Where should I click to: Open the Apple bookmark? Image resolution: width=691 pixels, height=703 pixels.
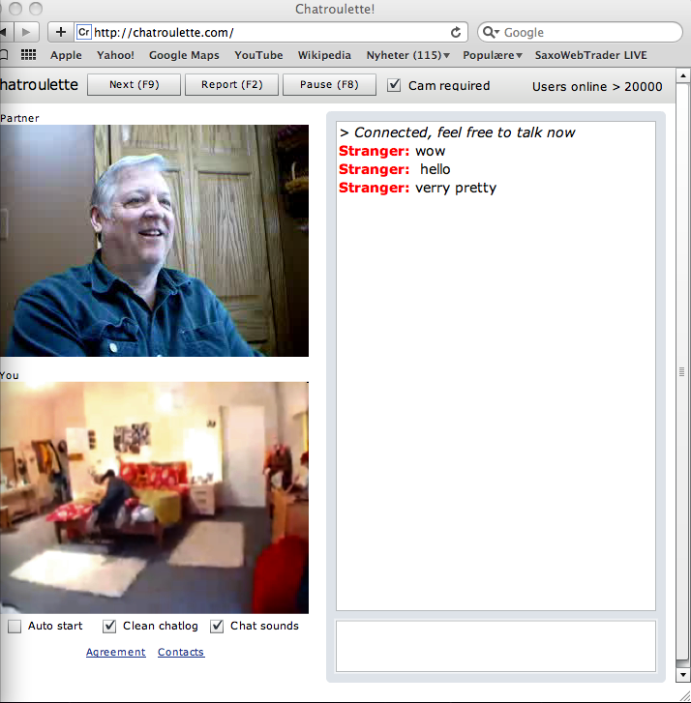click(66, 55)
